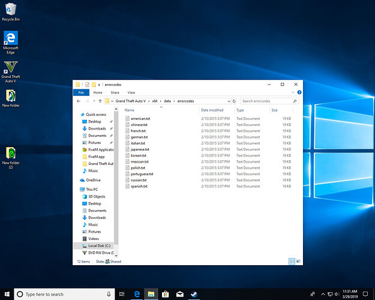The image size is (375, 300).
Task: Open the Share ribbon tab
Action: click(x=115, y=92)
